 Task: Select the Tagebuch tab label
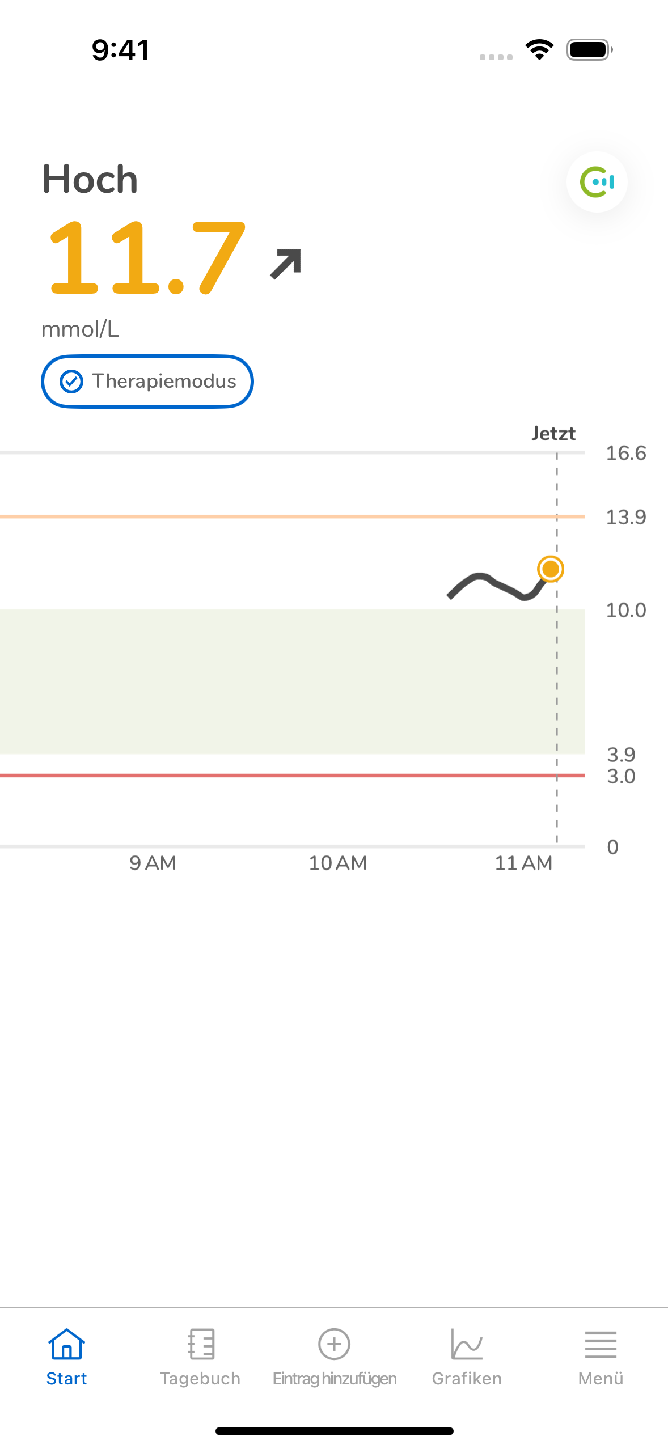[x=200, y=1379]
